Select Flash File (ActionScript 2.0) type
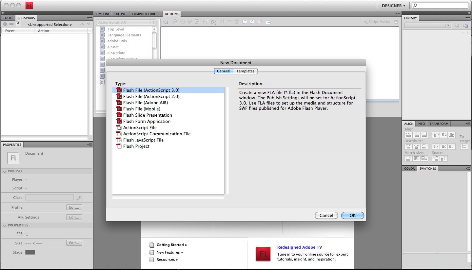The width and height of the screenshot is (472, 270). pyautogui.click(x=168, y=96)
